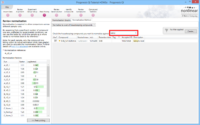Screen dimensions: 200x125
Task: Sort by Accepted ID column header
Action: [x=127, y=37]
